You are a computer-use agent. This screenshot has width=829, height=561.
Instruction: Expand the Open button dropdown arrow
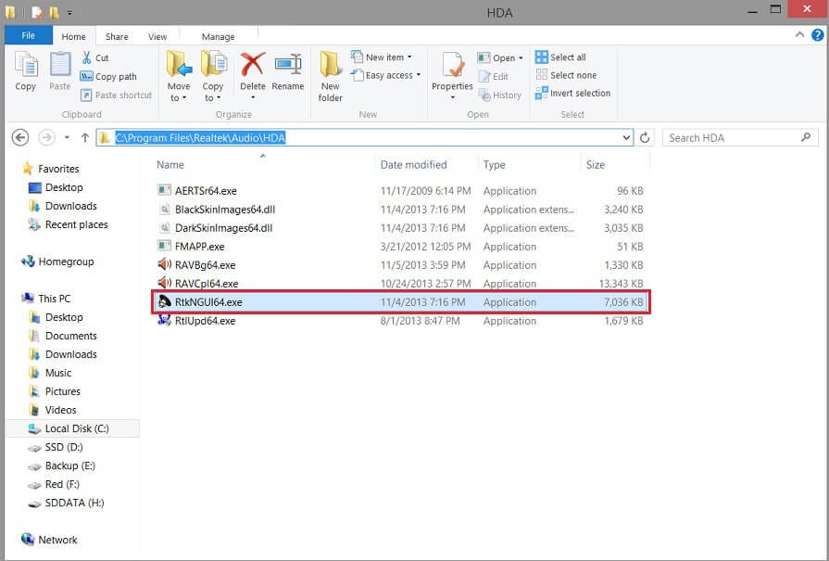(521, 57)
